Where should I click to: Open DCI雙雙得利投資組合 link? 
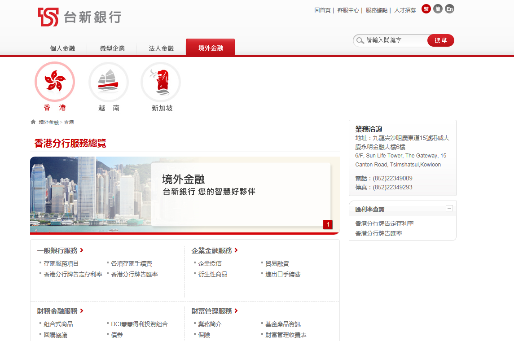click(139, 324)
